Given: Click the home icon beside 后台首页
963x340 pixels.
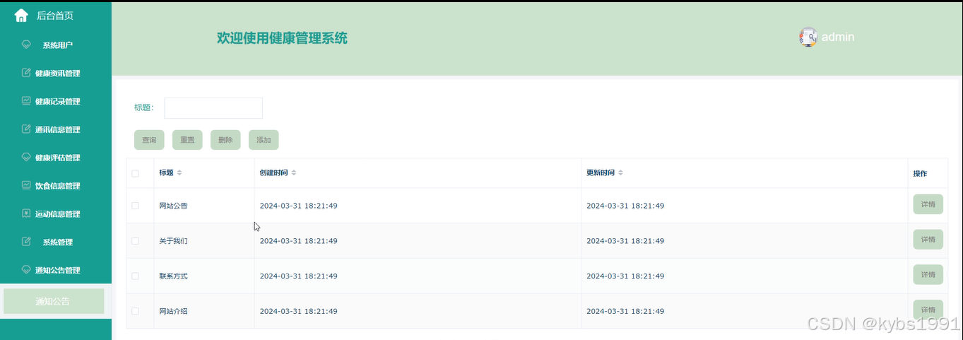Looking at the screenshot, I should tap(21, 15).
